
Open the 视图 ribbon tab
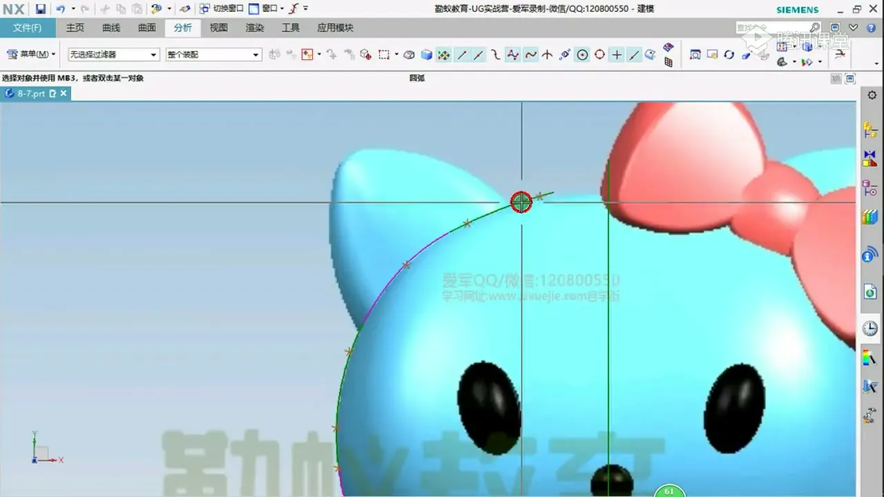tap(219, 28)
